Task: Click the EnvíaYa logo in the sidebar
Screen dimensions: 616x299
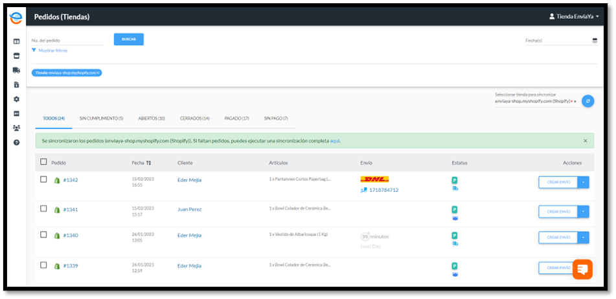Action: tap(16, 18)
